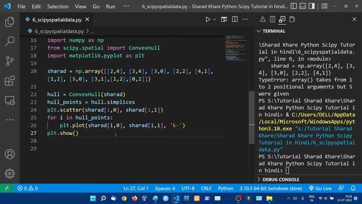
Task: Click line number 22 in the gutter
Action: coord(33,95)
